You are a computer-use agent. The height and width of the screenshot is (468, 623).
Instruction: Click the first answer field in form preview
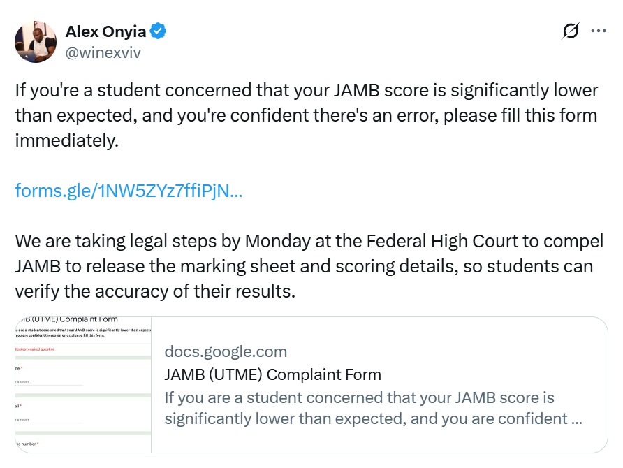click(49, 383)
